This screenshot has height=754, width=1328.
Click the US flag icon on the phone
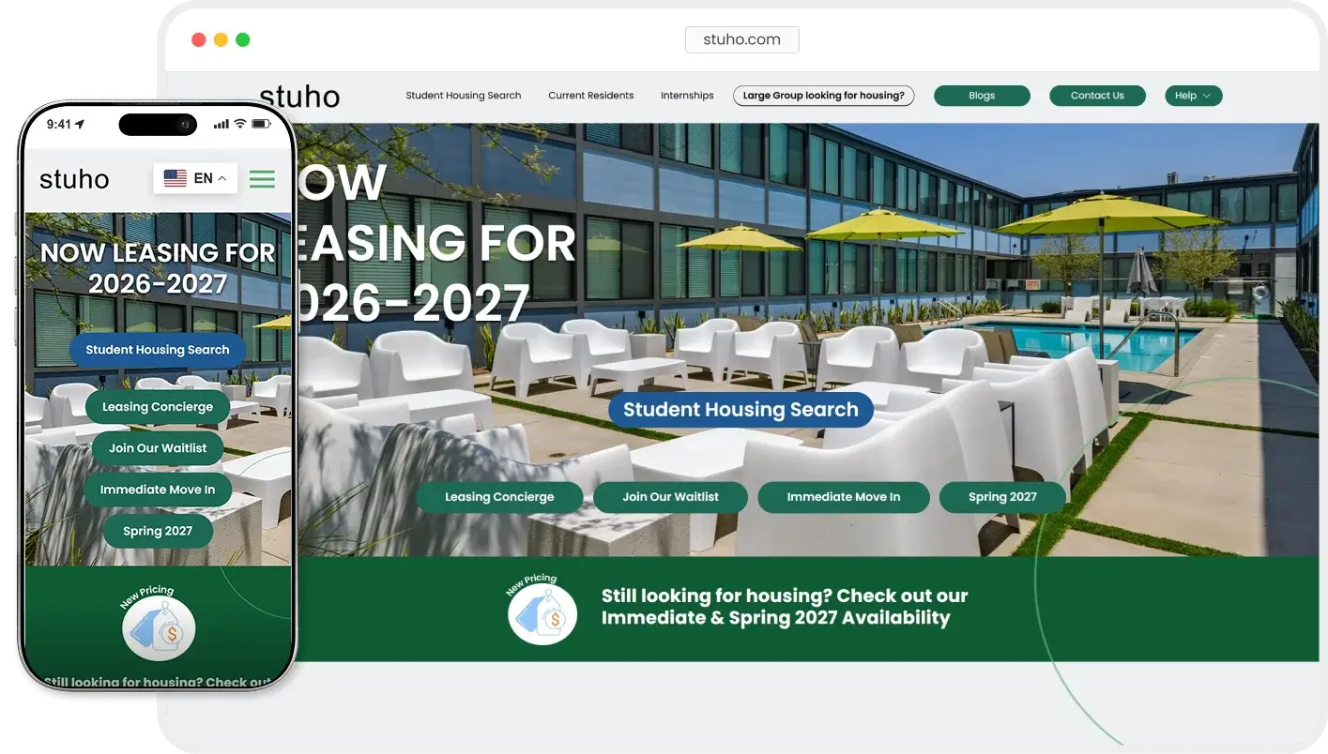176,178
